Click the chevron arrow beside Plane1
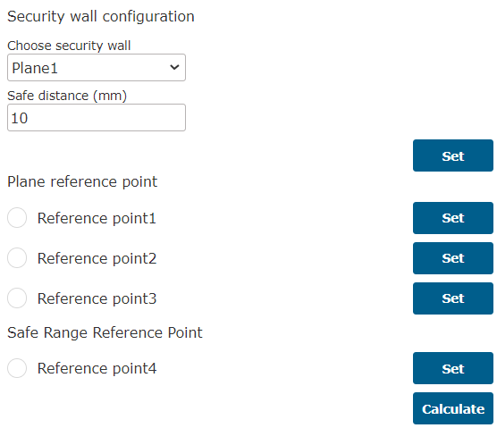The height and width of the screenshot is (428, 497). pyautogui.click(x=174, y=67)
